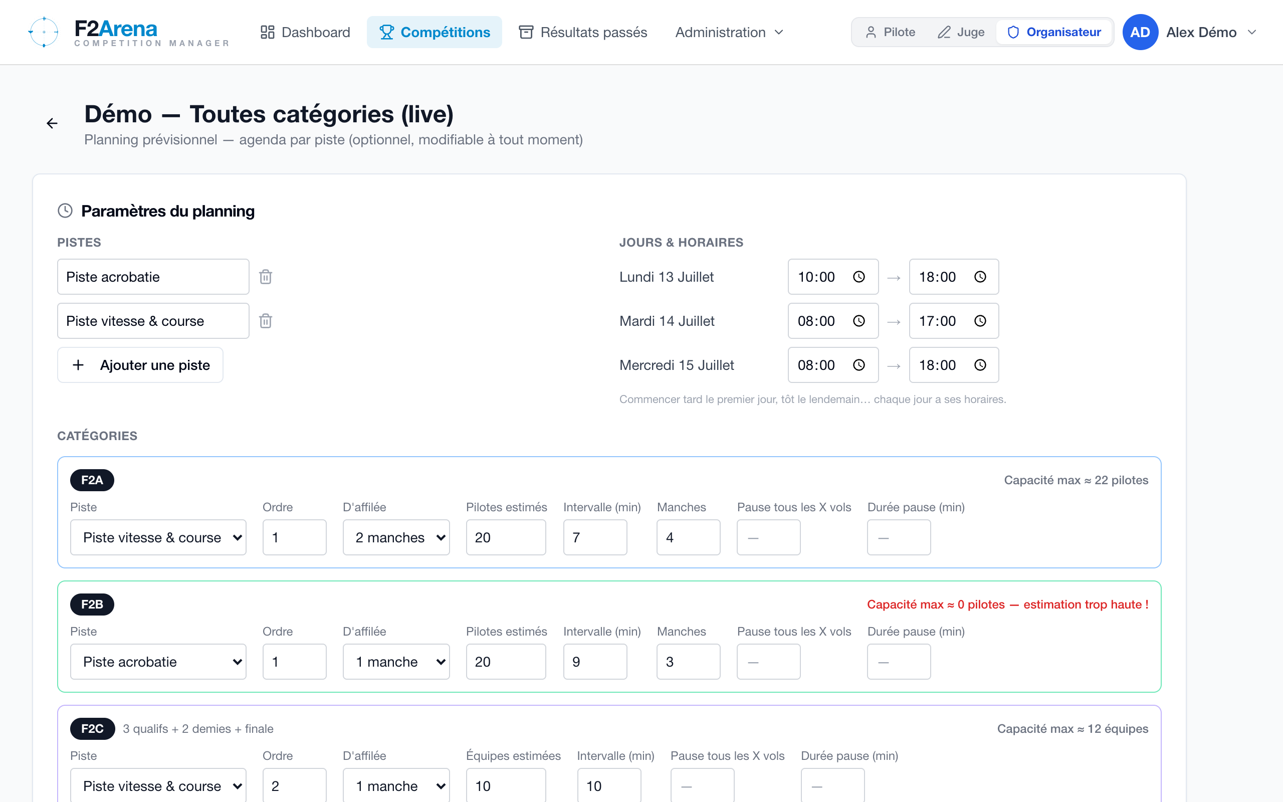Open F2B D'affilée dropdown
The height and width of the screenshot is (802, 1283).
click(396, 662)
